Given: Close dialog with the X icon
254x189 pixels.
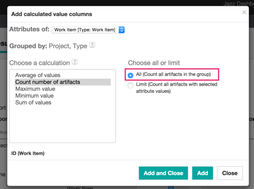Looking at the screenshot, I should tap(244, 12).
